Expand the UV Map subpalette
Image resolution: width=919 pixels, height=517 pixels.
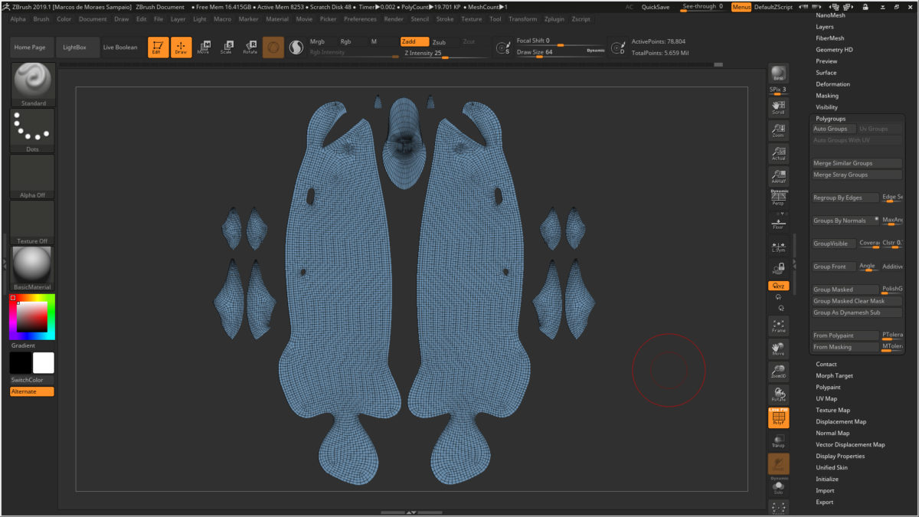(x=826, y=398)
